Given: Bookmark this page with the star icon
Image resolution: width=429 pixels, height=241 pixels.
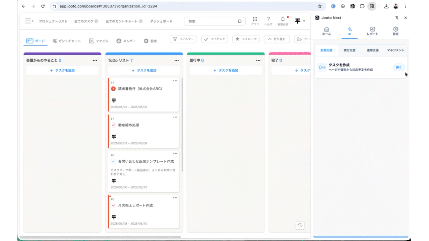Looking at the screenshot, I should coord(320,6).
